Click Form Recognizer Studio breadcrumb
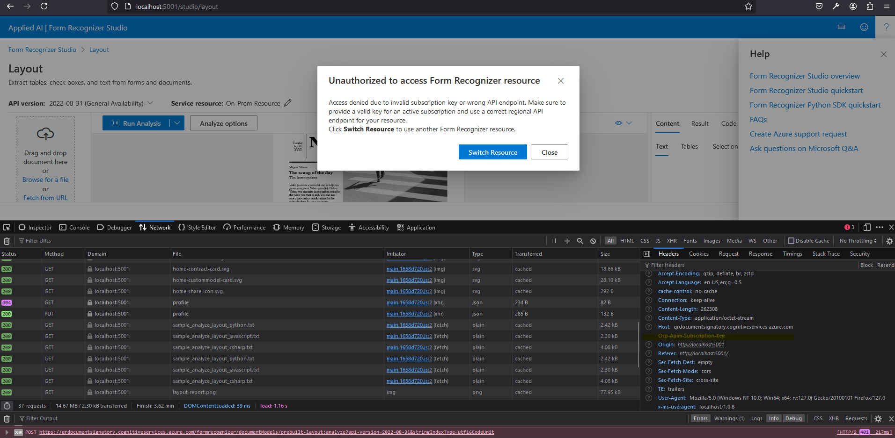This screenshot has height=438, width=895. pos(42,50)
